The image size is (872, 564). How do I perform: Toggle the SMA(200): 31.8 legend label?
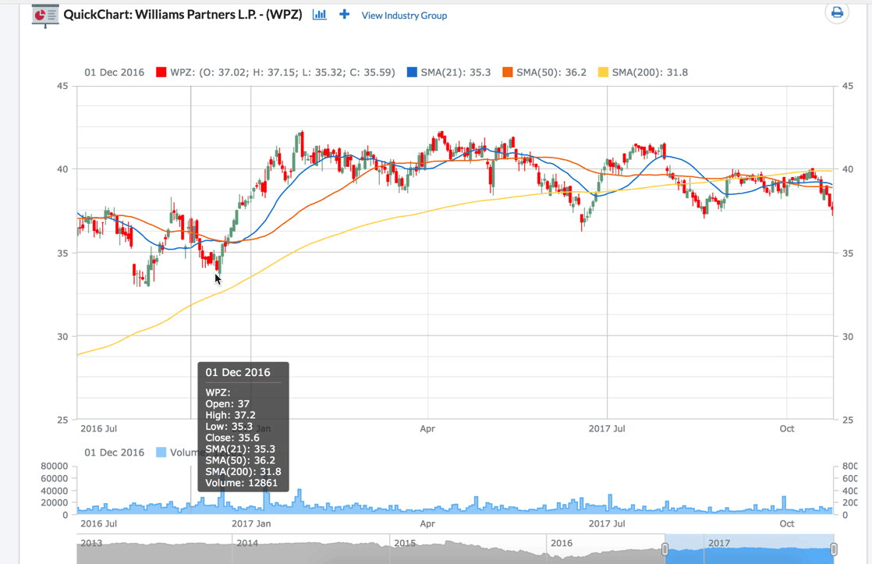(x=650, y=73)
